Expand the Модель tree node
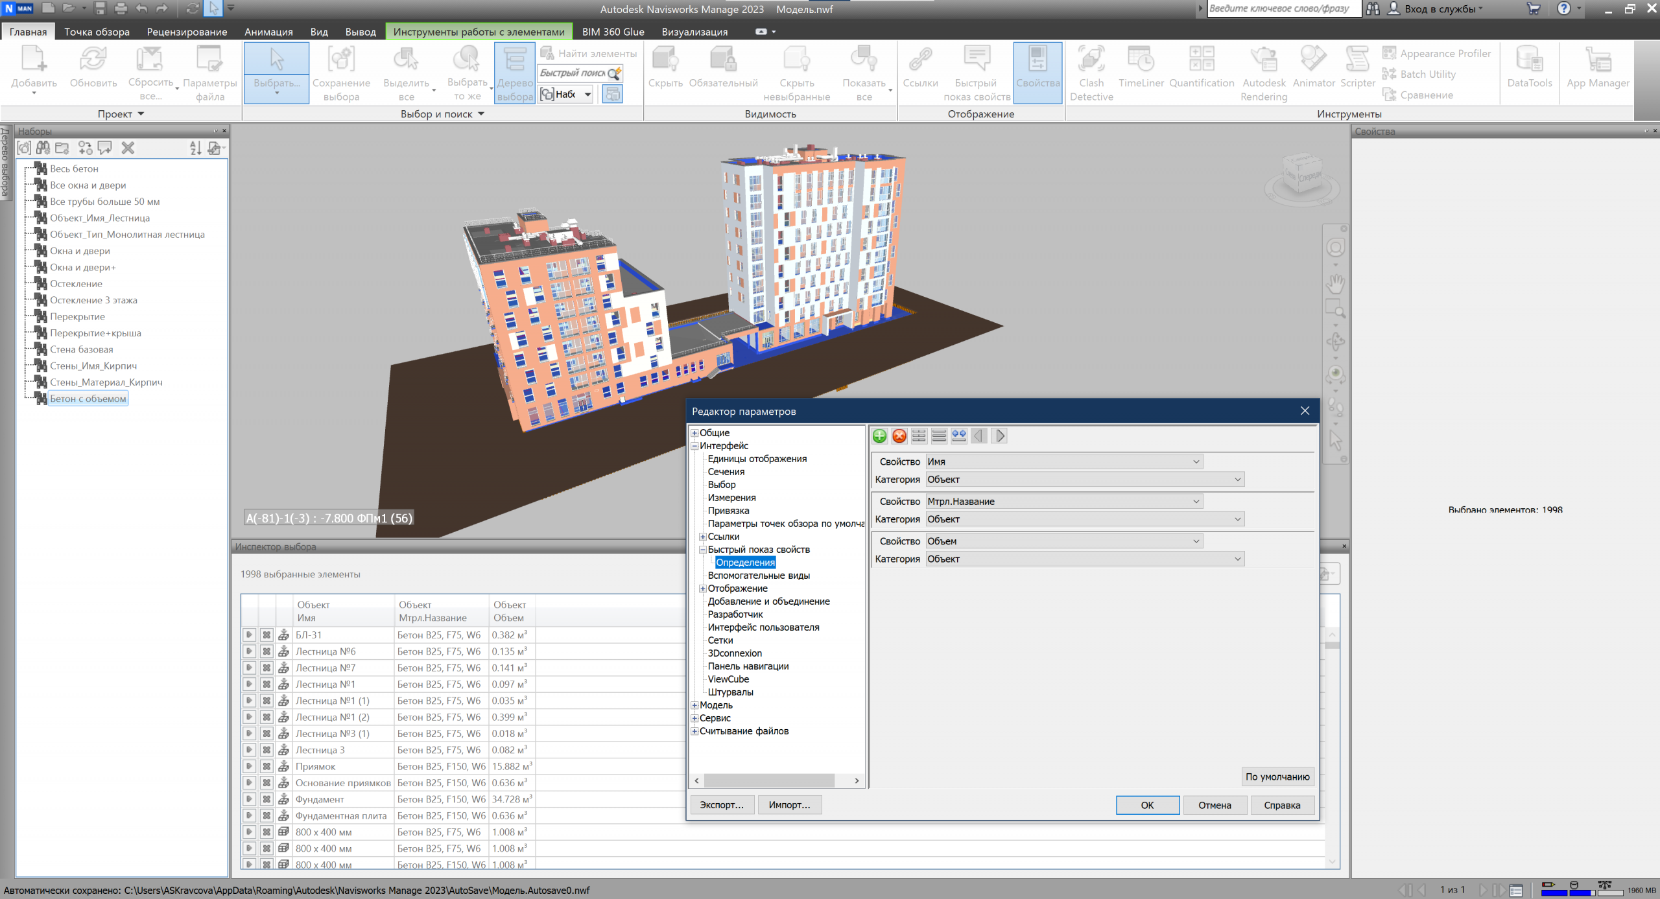 694,705
